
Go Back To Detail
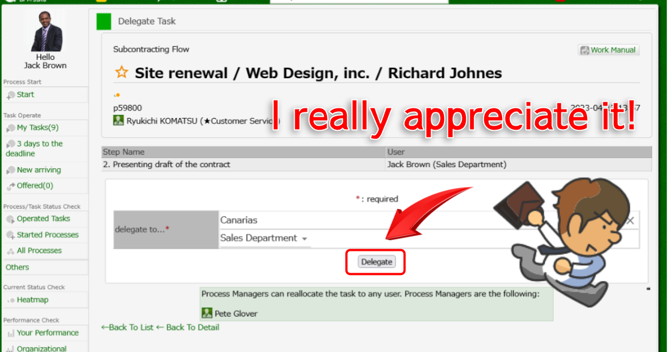pyautogui.click(x=187, y=327)
